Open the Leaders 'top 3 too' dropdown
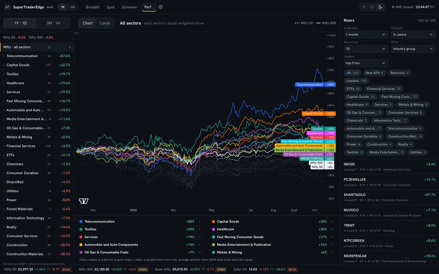 (x=366, y=63)
